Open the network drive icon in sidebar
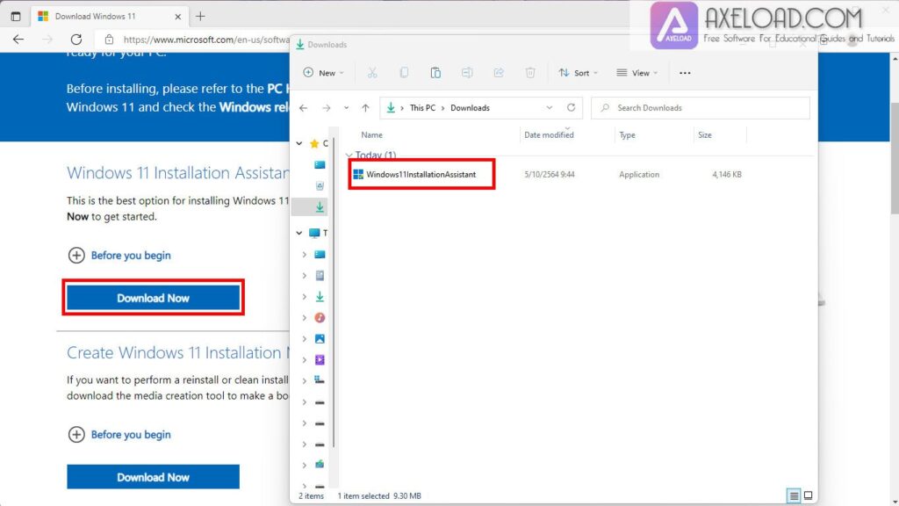 click(320, 465)
